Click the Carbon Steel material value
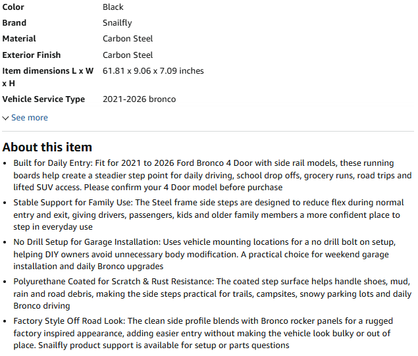 point(128,39)
